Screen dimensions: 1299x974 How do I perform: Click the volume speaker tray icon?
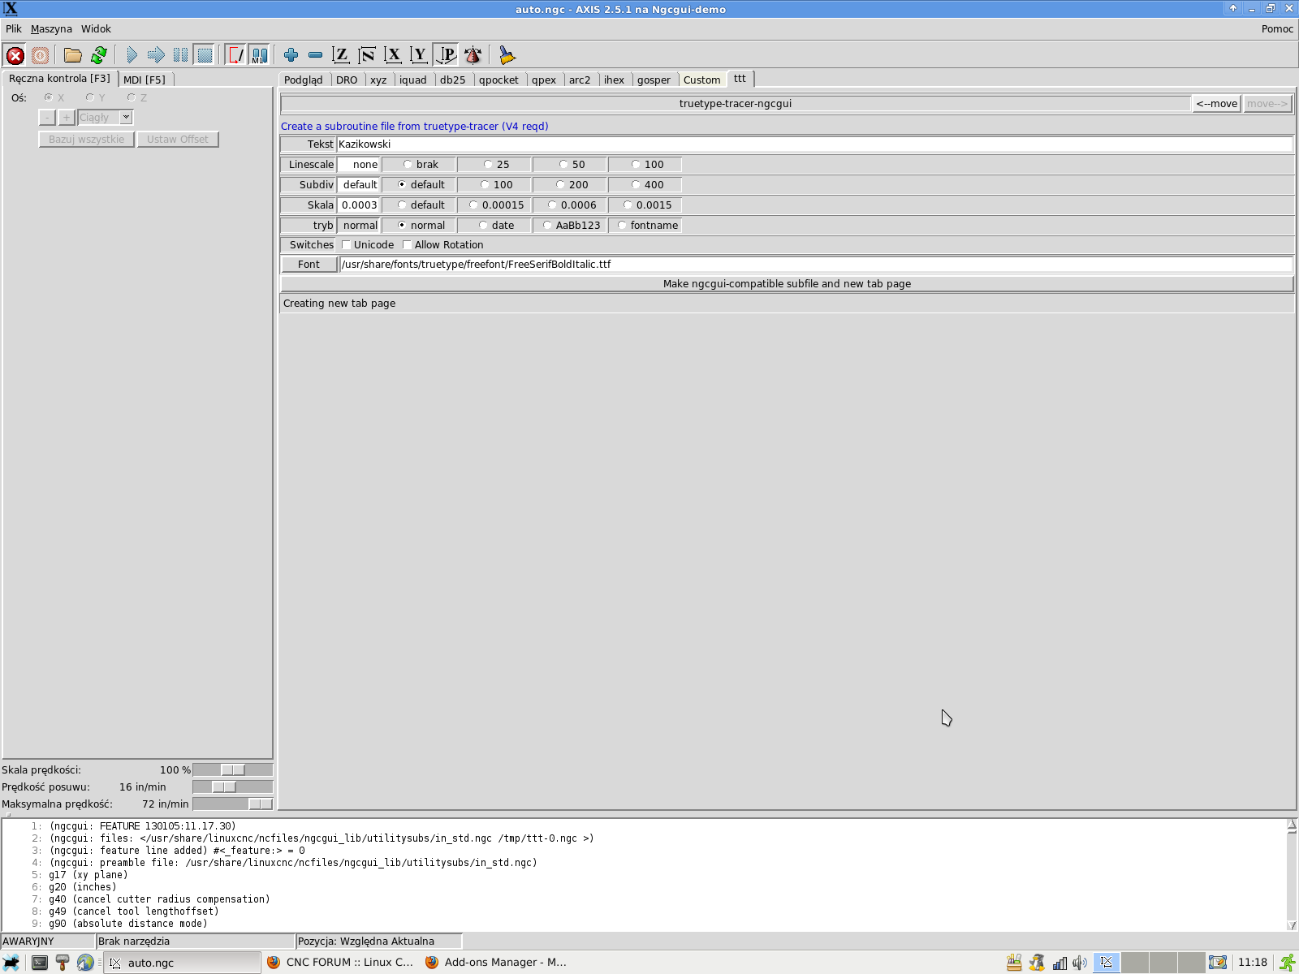[1079, 963]
